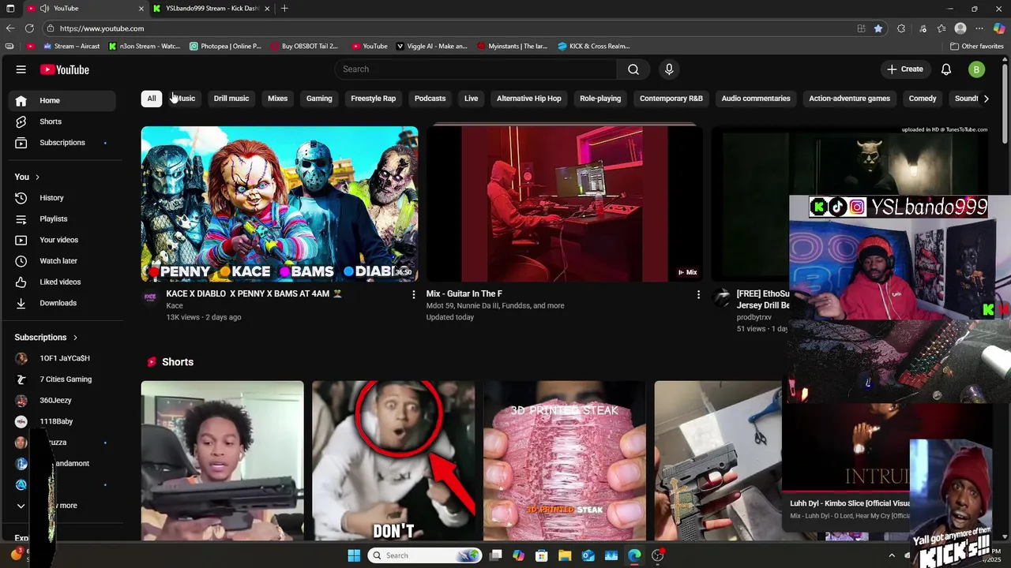Click the Kace channel avatar
Image resolution: width=1011 pixels, height=568 pixels.
tap(150, 297)
